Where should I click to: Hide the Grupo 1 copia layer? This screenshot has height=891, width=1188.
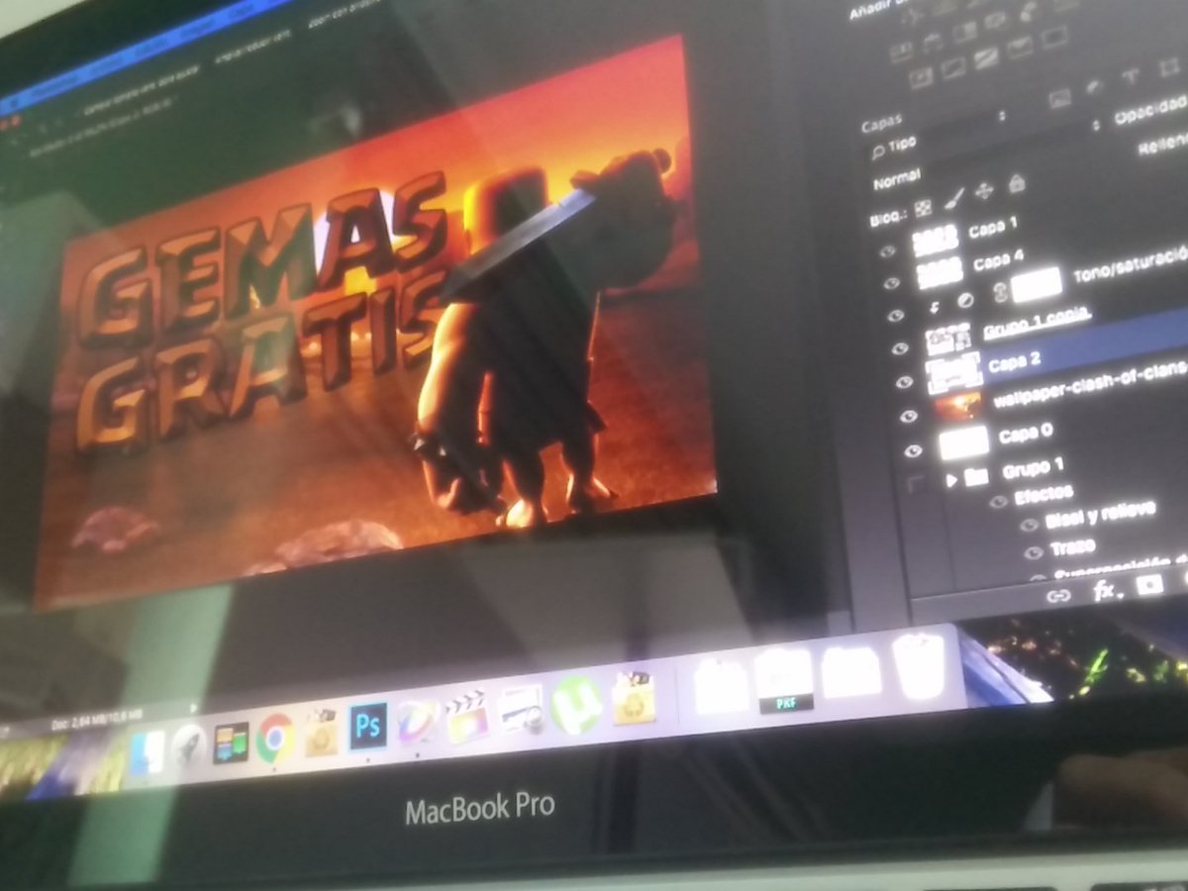(900, 348)
